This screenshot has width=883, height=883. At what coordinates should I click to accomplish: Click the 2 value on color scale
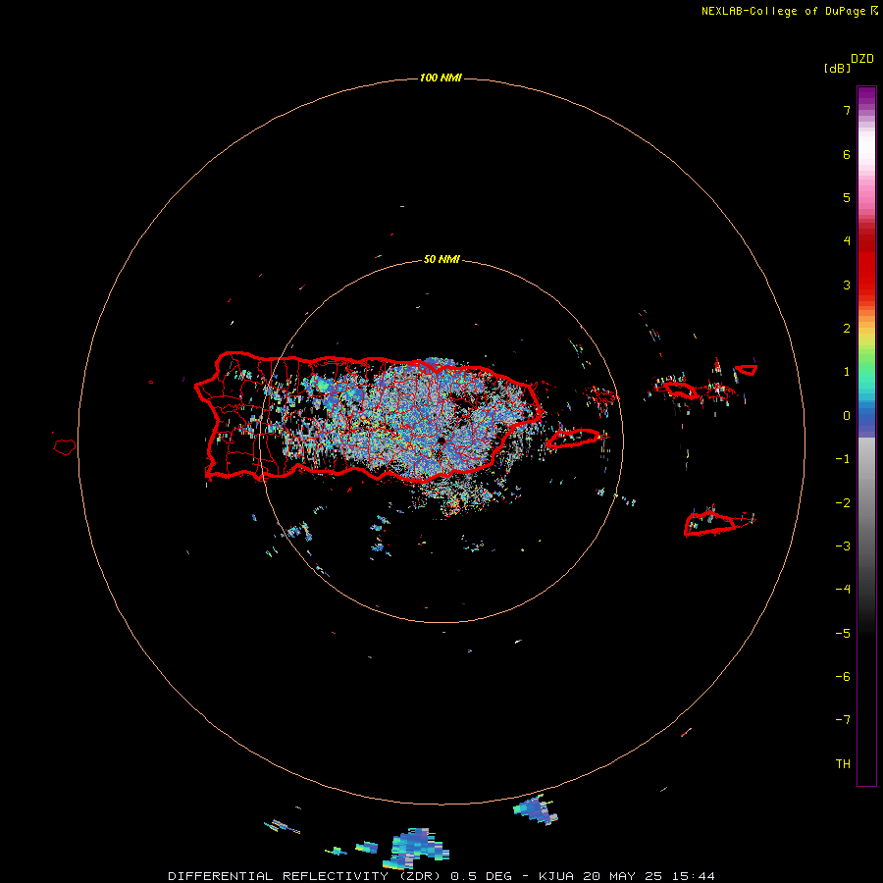(847, 329)
